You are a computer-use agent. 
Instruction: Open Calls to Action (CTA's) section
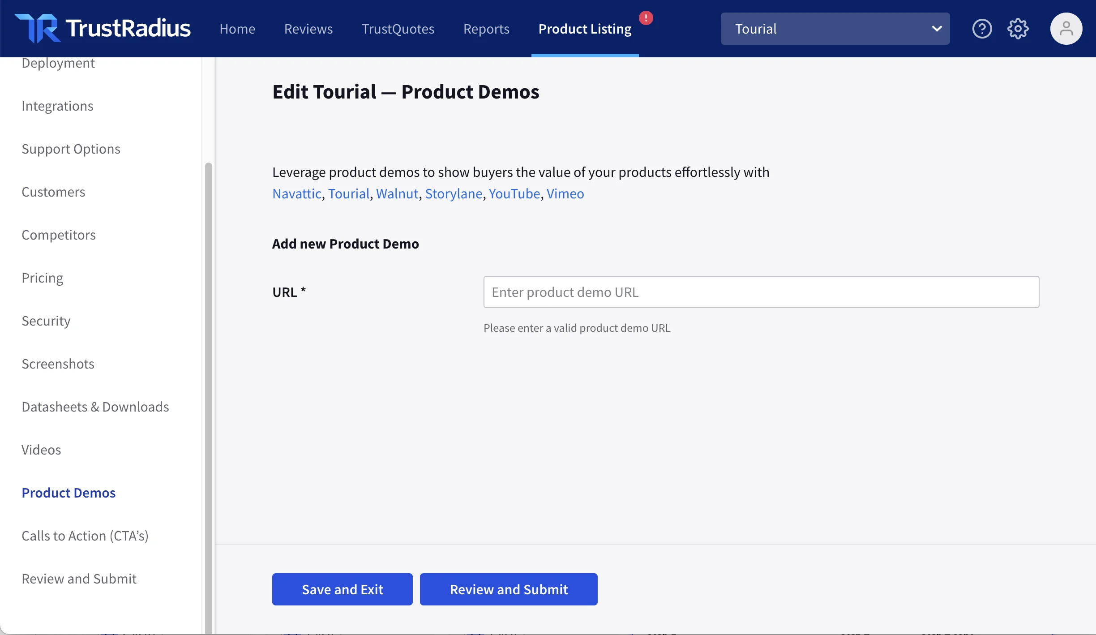(85, 536)
